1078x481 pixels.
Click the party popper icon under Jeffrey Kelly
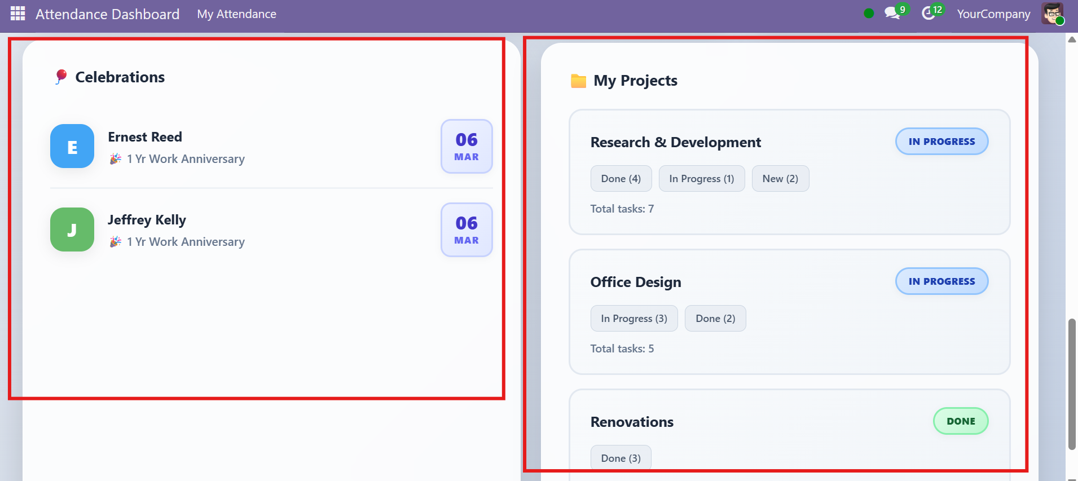coord(115,242)
